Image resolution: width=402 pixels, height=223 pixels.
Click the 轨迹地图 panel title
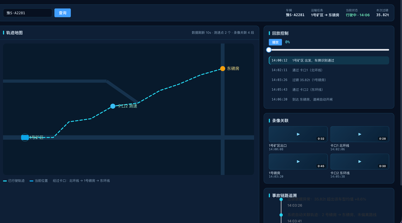(15, 33)
